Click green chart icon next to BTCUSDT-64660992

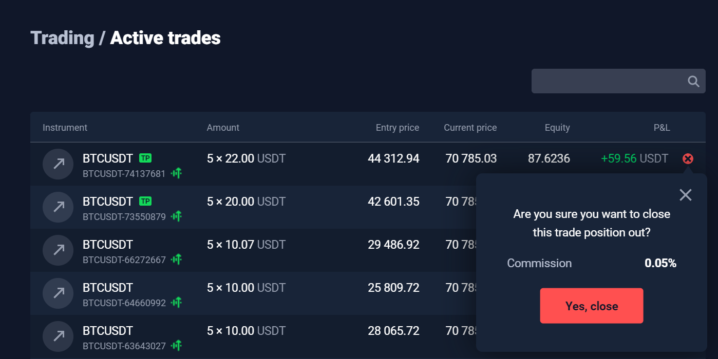[x=177, y=303]
